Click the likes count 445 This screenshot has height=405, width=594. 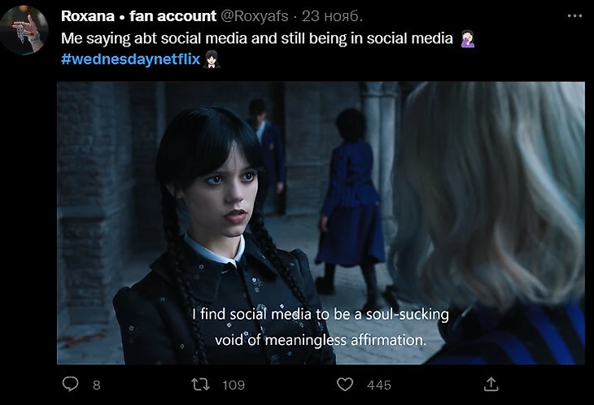coord(379,385)
